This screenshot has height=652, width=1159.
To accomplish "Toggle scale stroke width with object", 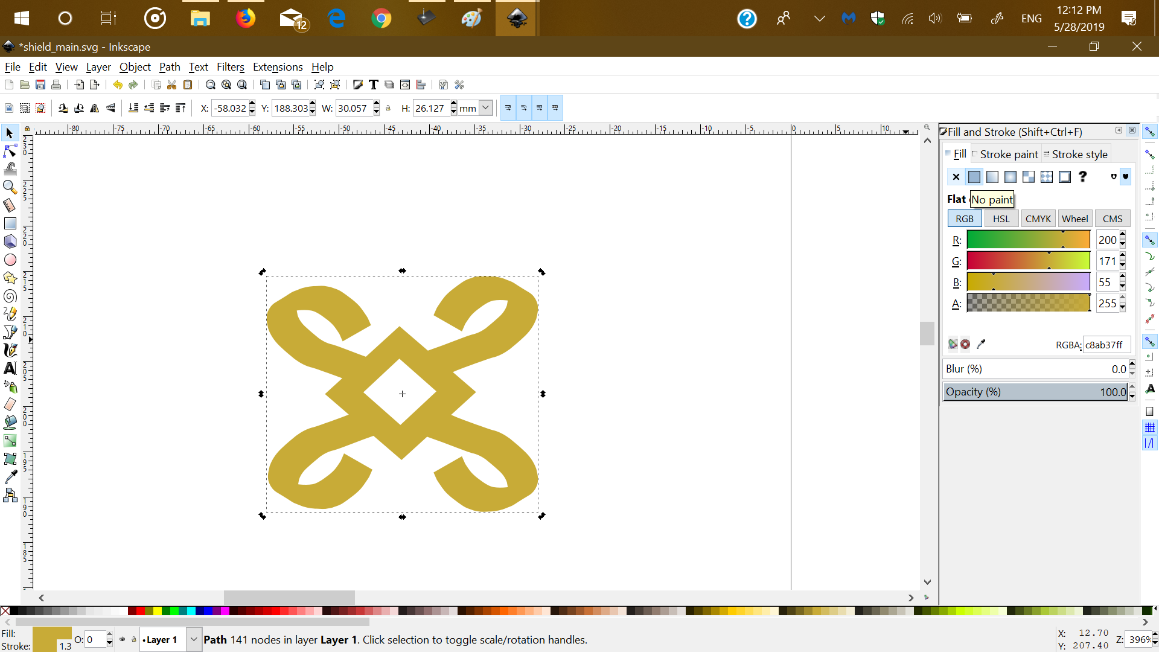I will 508,109.
